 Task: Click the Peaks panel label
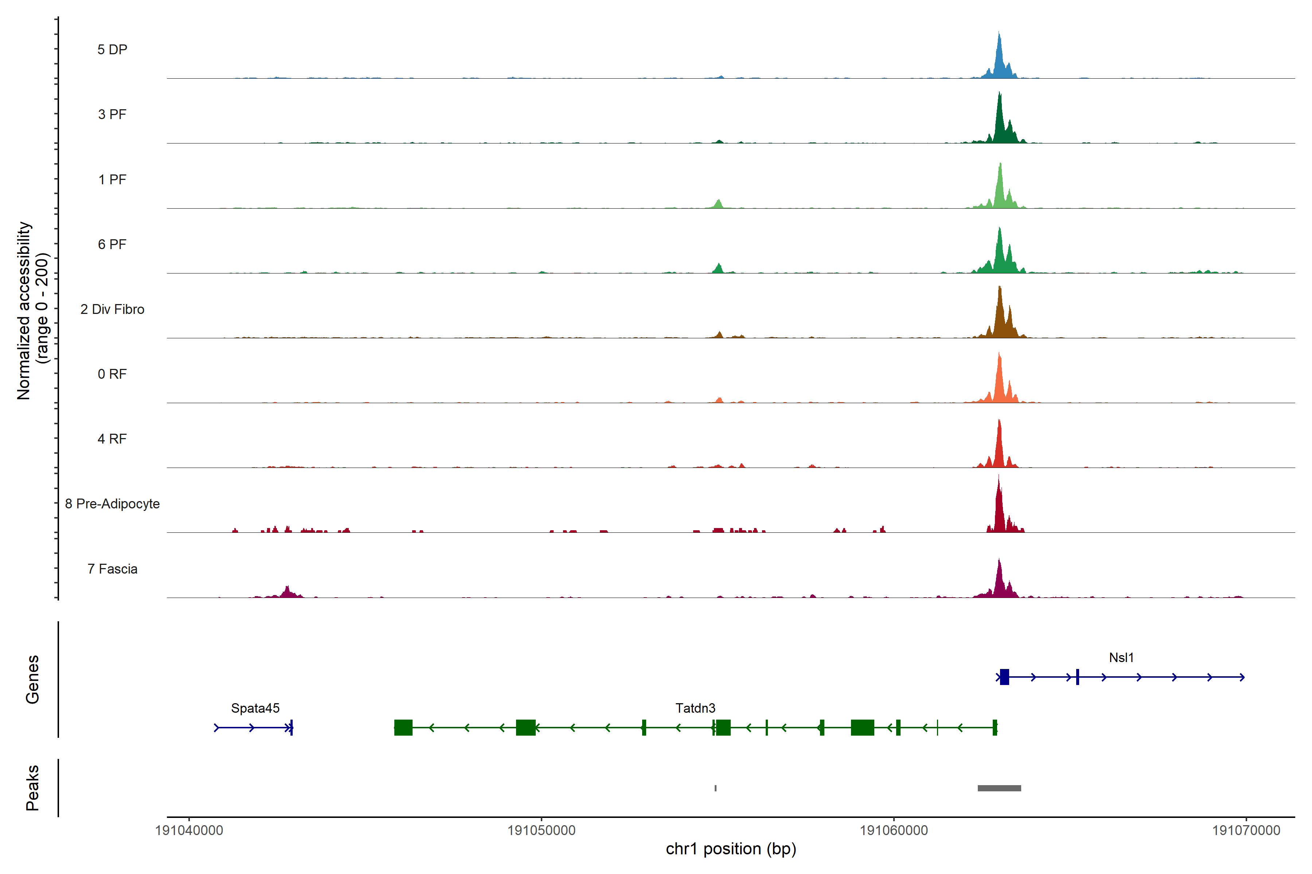(x=32, y=788)
